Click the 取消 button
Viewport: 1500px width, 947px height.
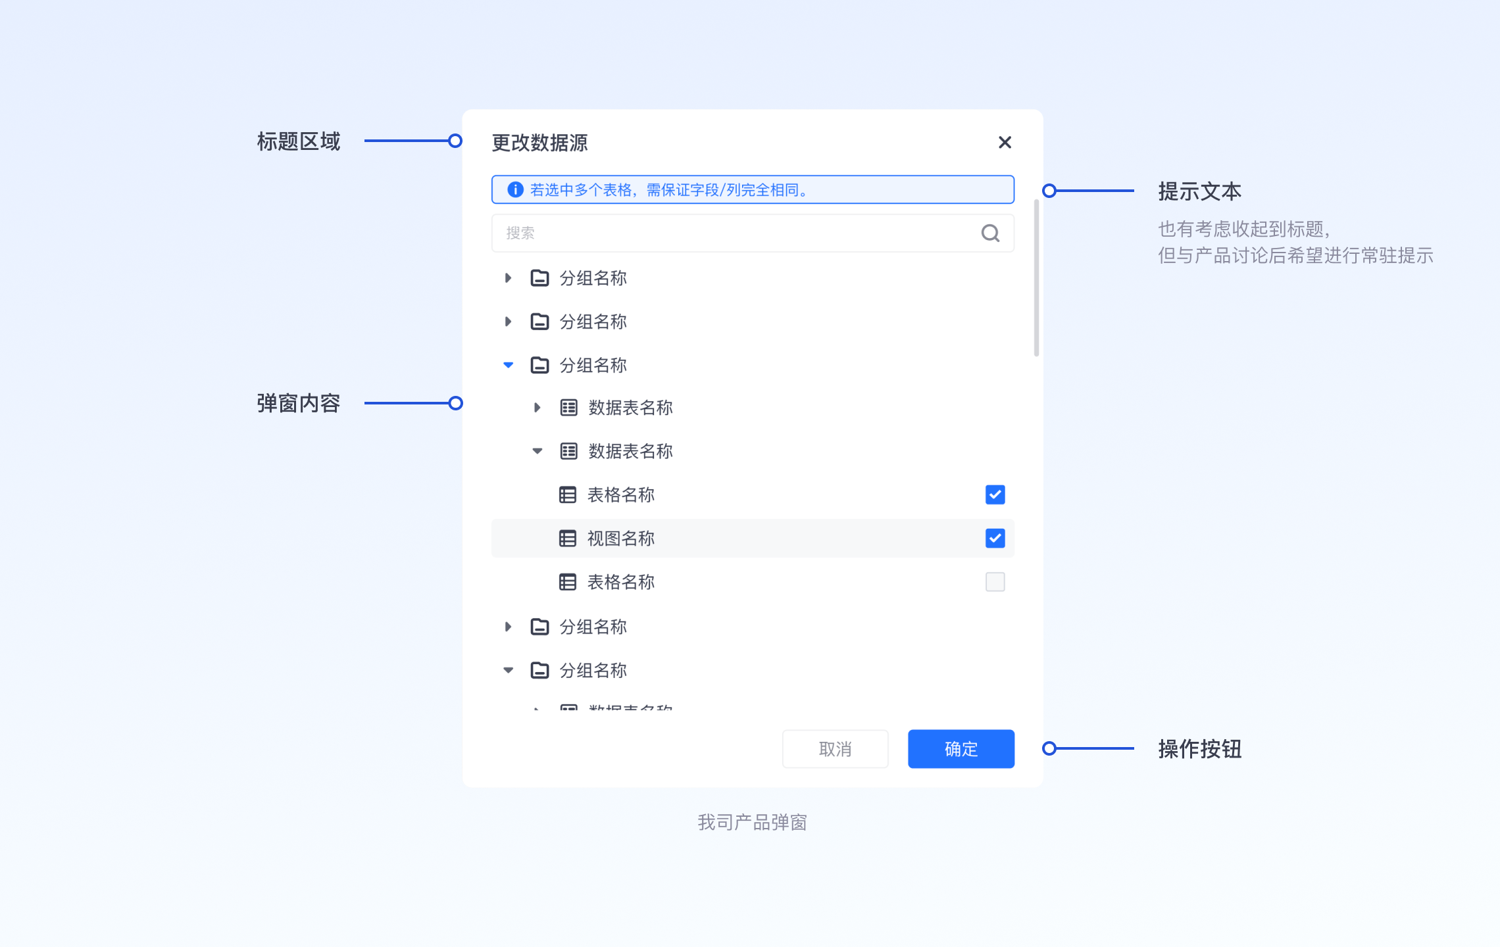click(835, 748)
